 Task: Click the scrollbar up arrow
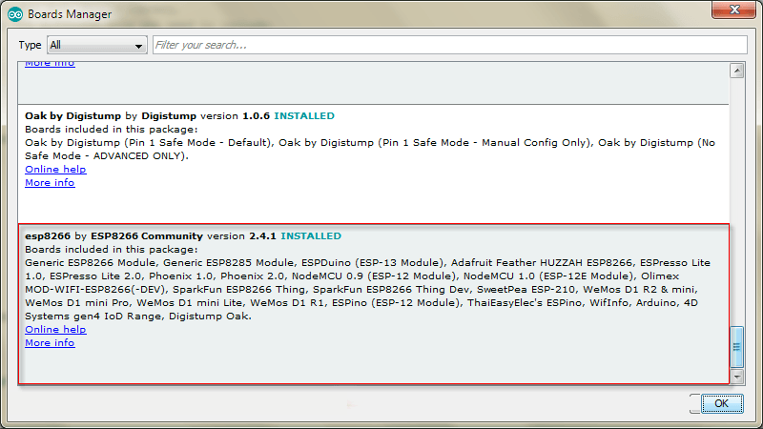[736, 71]
